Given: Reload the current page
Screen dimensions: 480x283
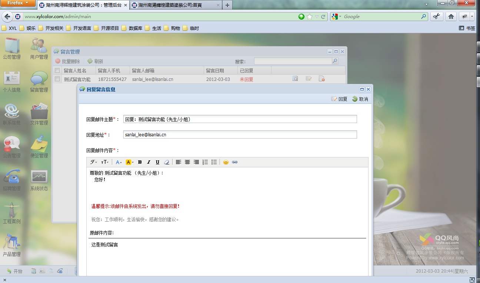Looking at the screenshot, I should point(323,17).
